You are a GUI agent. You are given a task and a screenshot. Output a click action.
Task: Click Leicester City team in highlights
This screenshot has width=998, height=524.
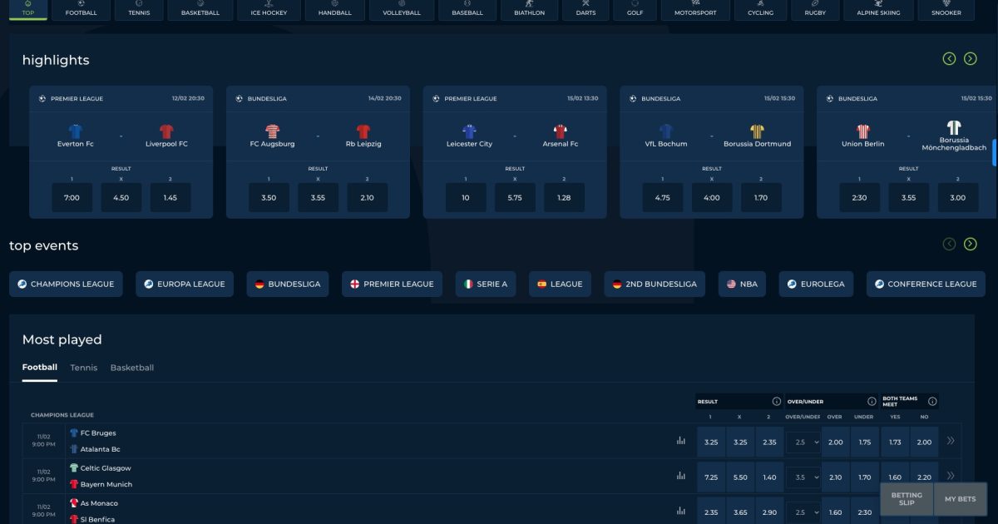(469, 136)
